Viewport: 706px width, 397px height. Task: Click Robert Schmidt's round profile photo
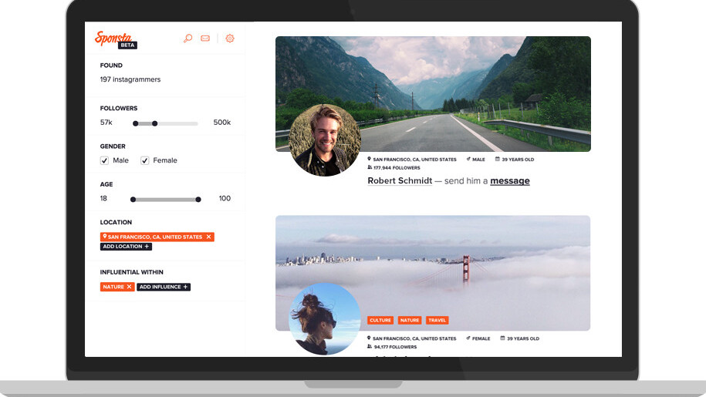[325, 140]
